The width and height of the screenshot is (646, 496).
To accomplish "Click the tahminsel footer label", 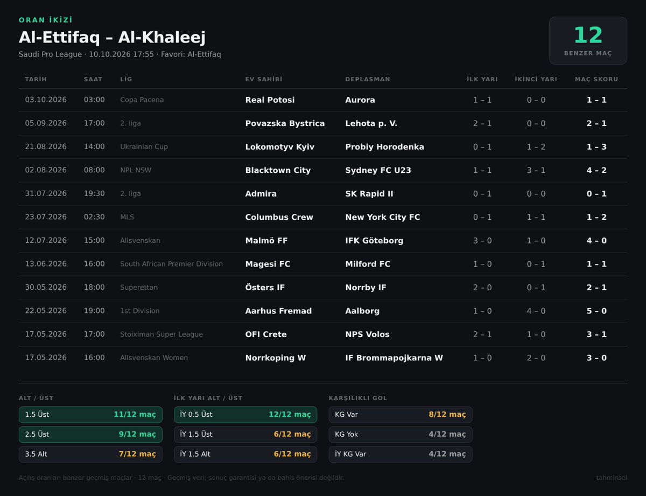I will (612, 478).
